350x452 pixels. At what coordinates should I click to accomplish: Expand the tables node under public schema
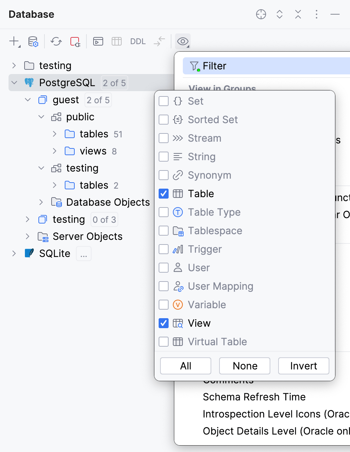[54, 134]
